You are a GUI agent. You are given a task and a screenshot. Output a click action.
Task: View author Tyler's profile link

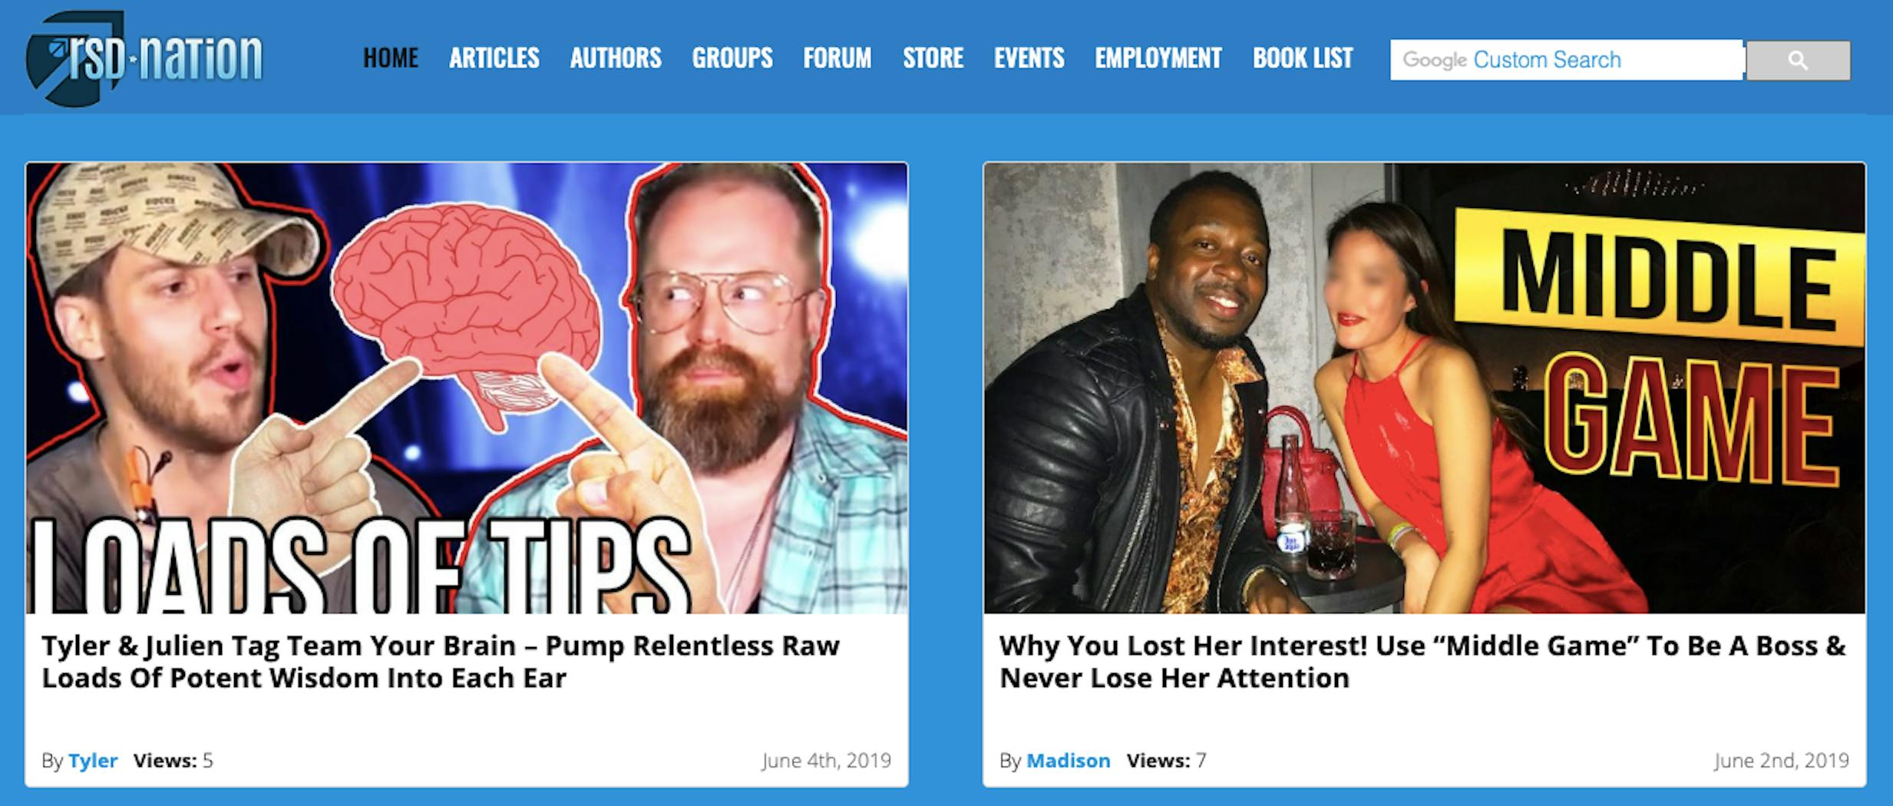(93, 761)
